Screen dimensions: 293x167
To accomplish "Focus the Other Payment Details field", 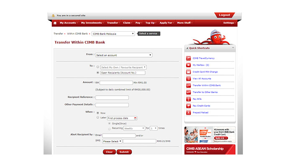I will pos(112,105).
